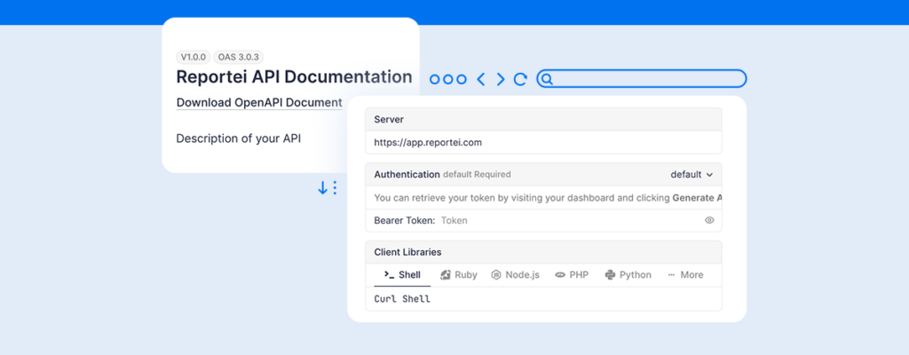Image resolution: width=909 pixels, height=355 pixels.
Task: Open the vertical three-dot menu icon
Action: 335,188
